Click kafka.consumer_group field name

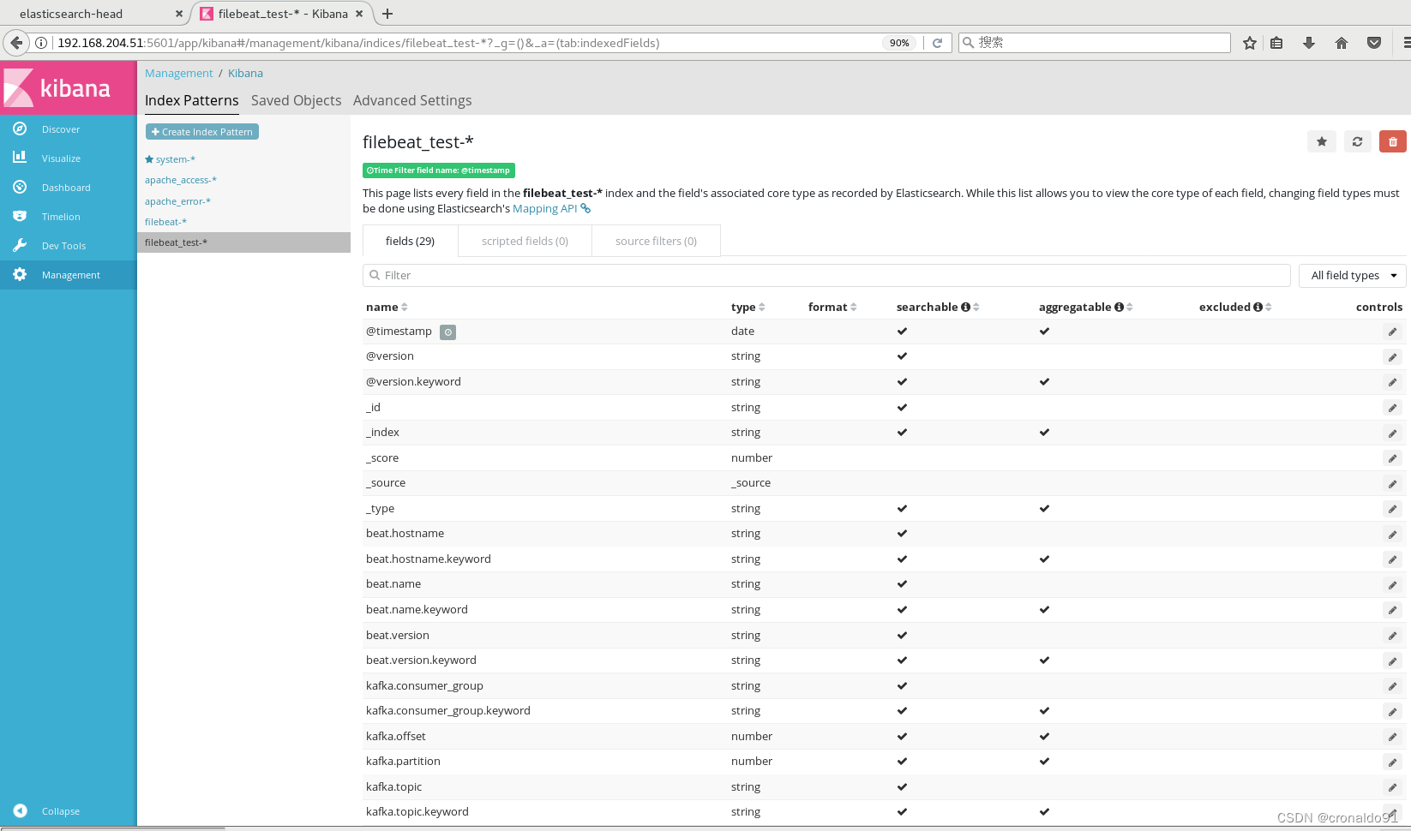[424, 685]
